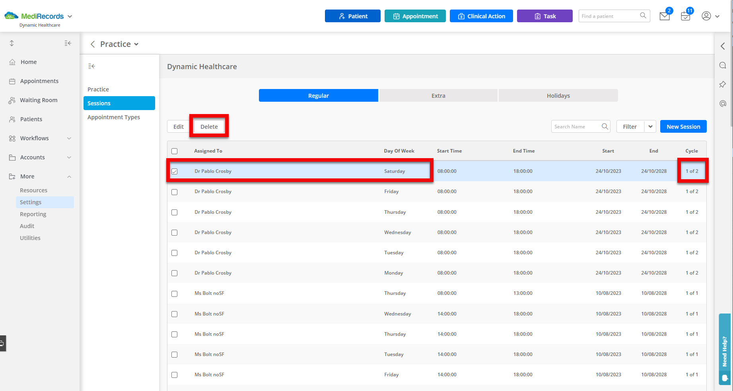Click the Filter button
733x391 pixels.
tap(630, 126)
